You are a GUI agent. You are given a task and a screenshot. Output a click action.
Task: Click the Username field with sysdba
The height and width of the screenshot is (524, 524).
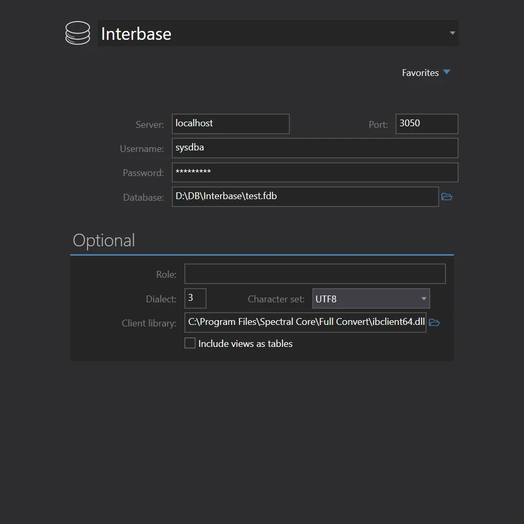[x=314, y=148]
